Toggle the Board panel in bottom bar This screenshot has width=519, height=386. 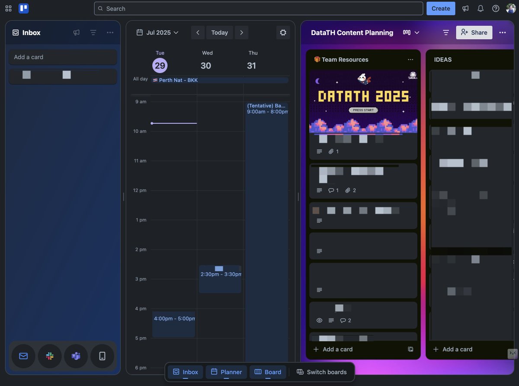pos(268,372)
